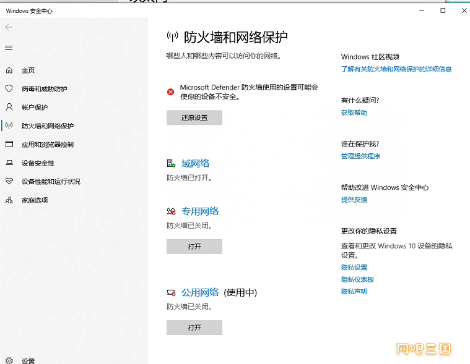Click the laptop icon for 设备安全性
470x364 pixels.
pos(9,163)
